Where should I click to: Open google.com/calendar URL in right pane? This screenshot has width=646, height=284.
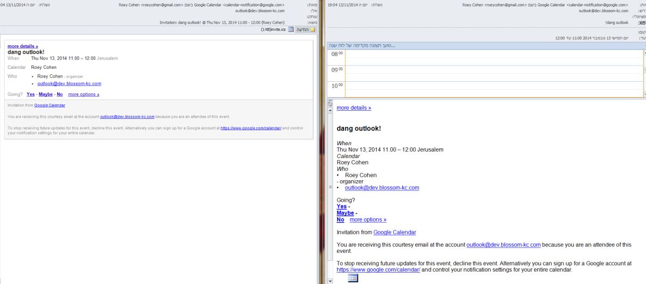coord(378,269)
